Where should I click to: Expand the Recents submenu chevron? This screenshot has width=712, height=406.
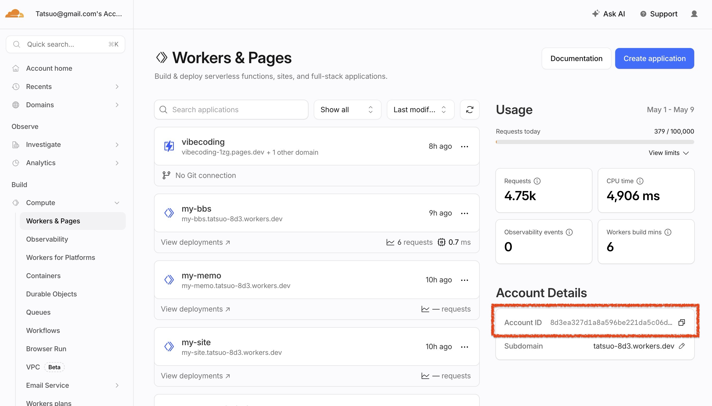pyautogui.click(x=117, y=87)
